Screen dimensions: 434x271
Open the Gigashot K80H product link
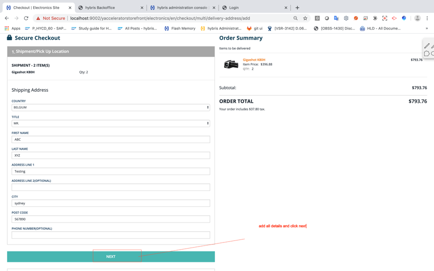(254, 60)
